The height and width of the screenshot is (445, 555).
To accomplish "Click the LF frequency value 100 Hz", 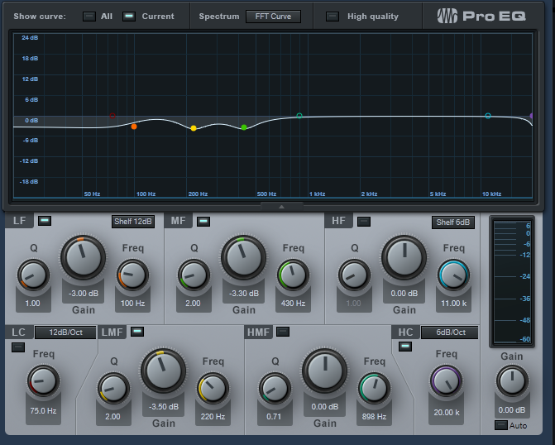I will [x=132, y=304].
